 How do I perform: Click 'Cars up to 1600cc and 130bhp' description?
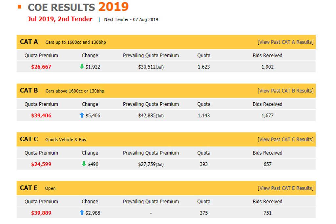(x=76, y=42)
